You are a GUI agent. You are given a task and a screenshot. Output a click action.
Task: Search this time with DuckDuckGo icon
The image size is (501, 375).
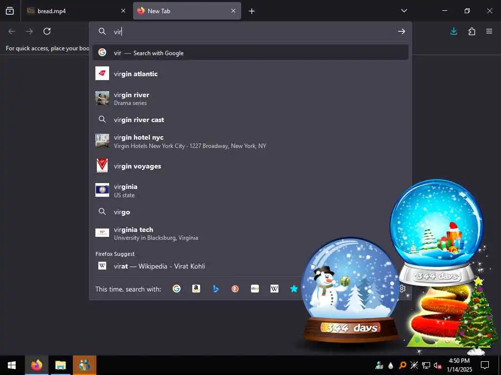pos(235,289)
